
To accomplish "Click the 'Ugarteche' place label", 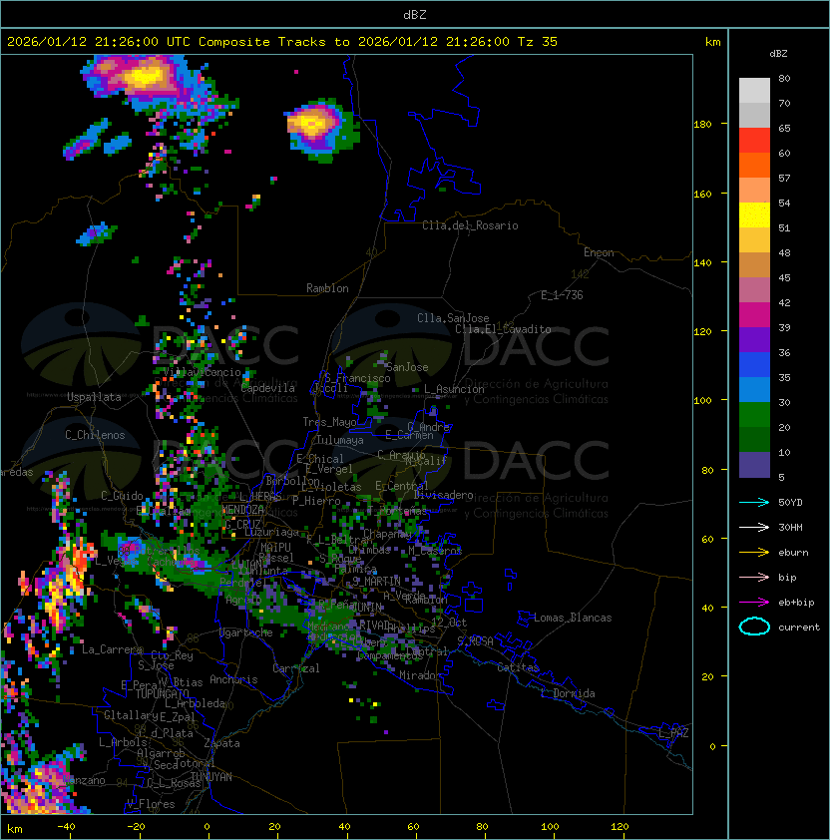I will [x=246, y=632].
